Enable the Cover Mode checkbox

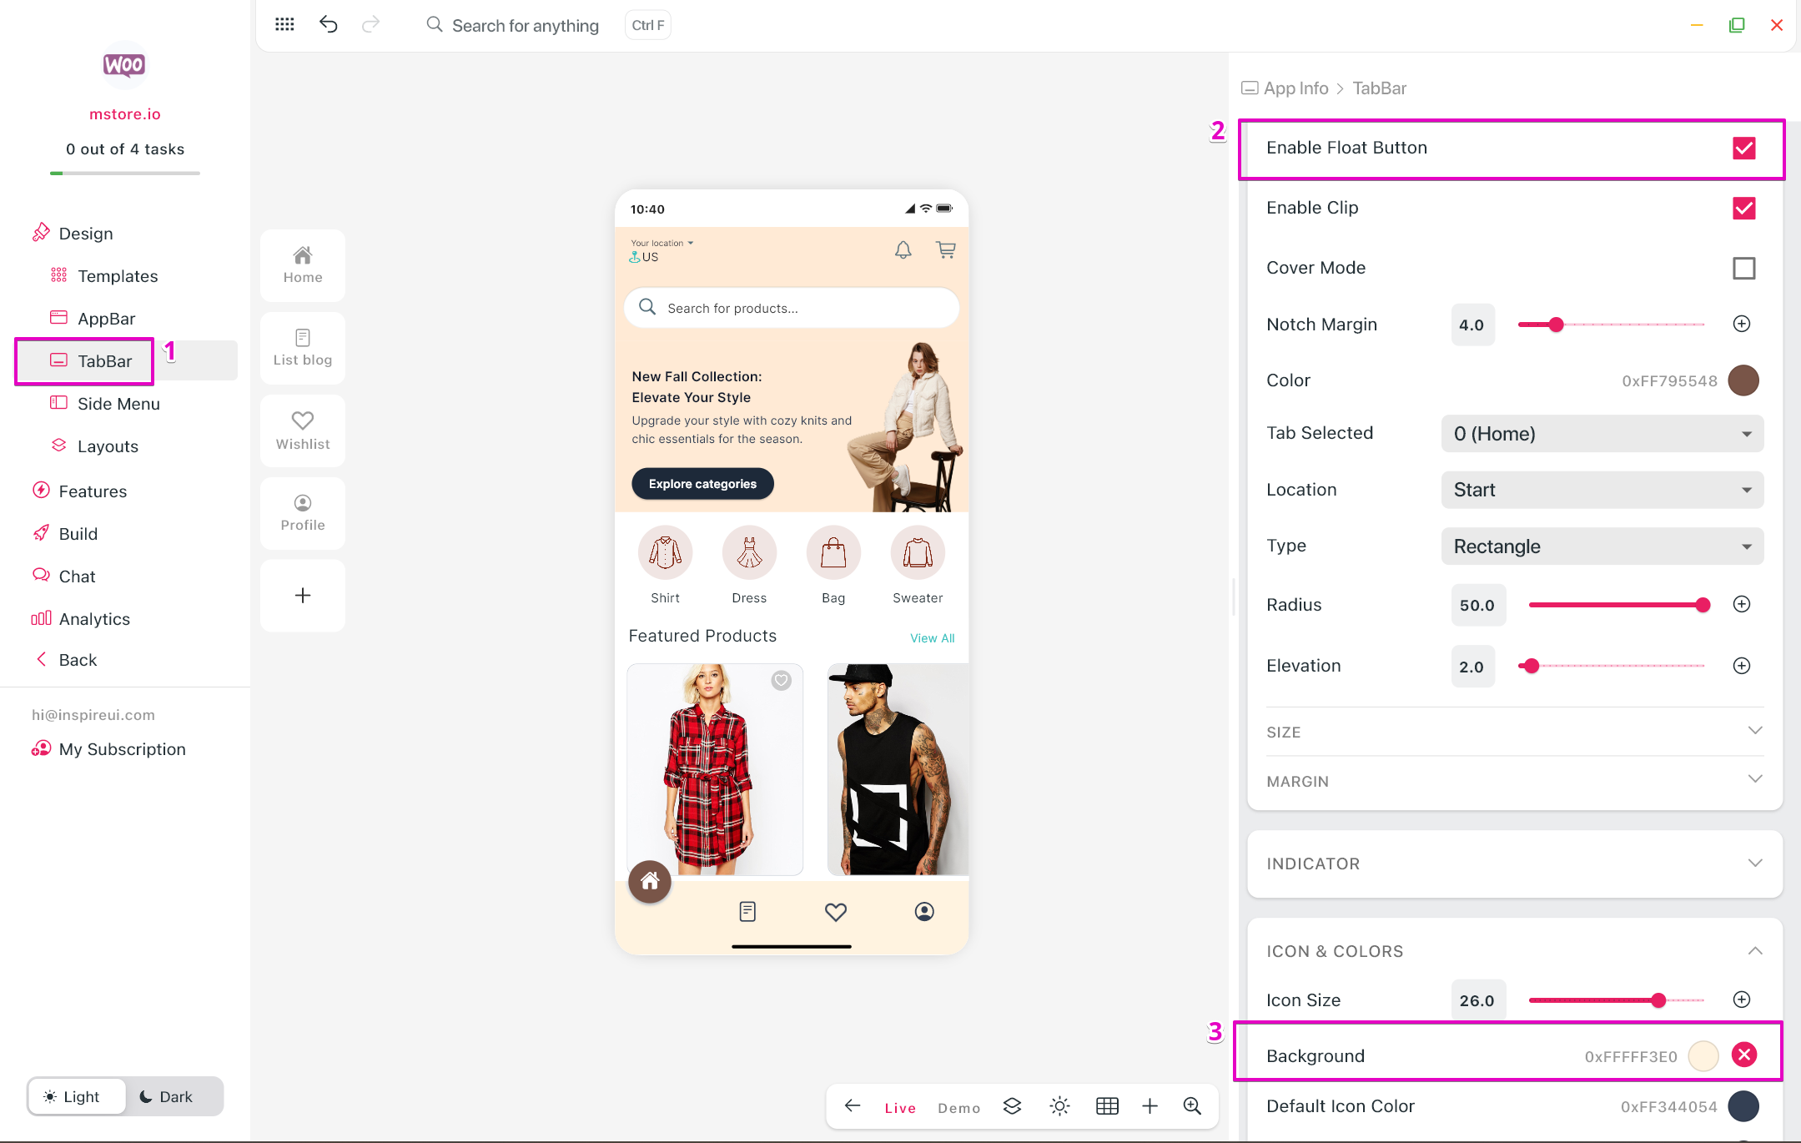[1743, 268]
